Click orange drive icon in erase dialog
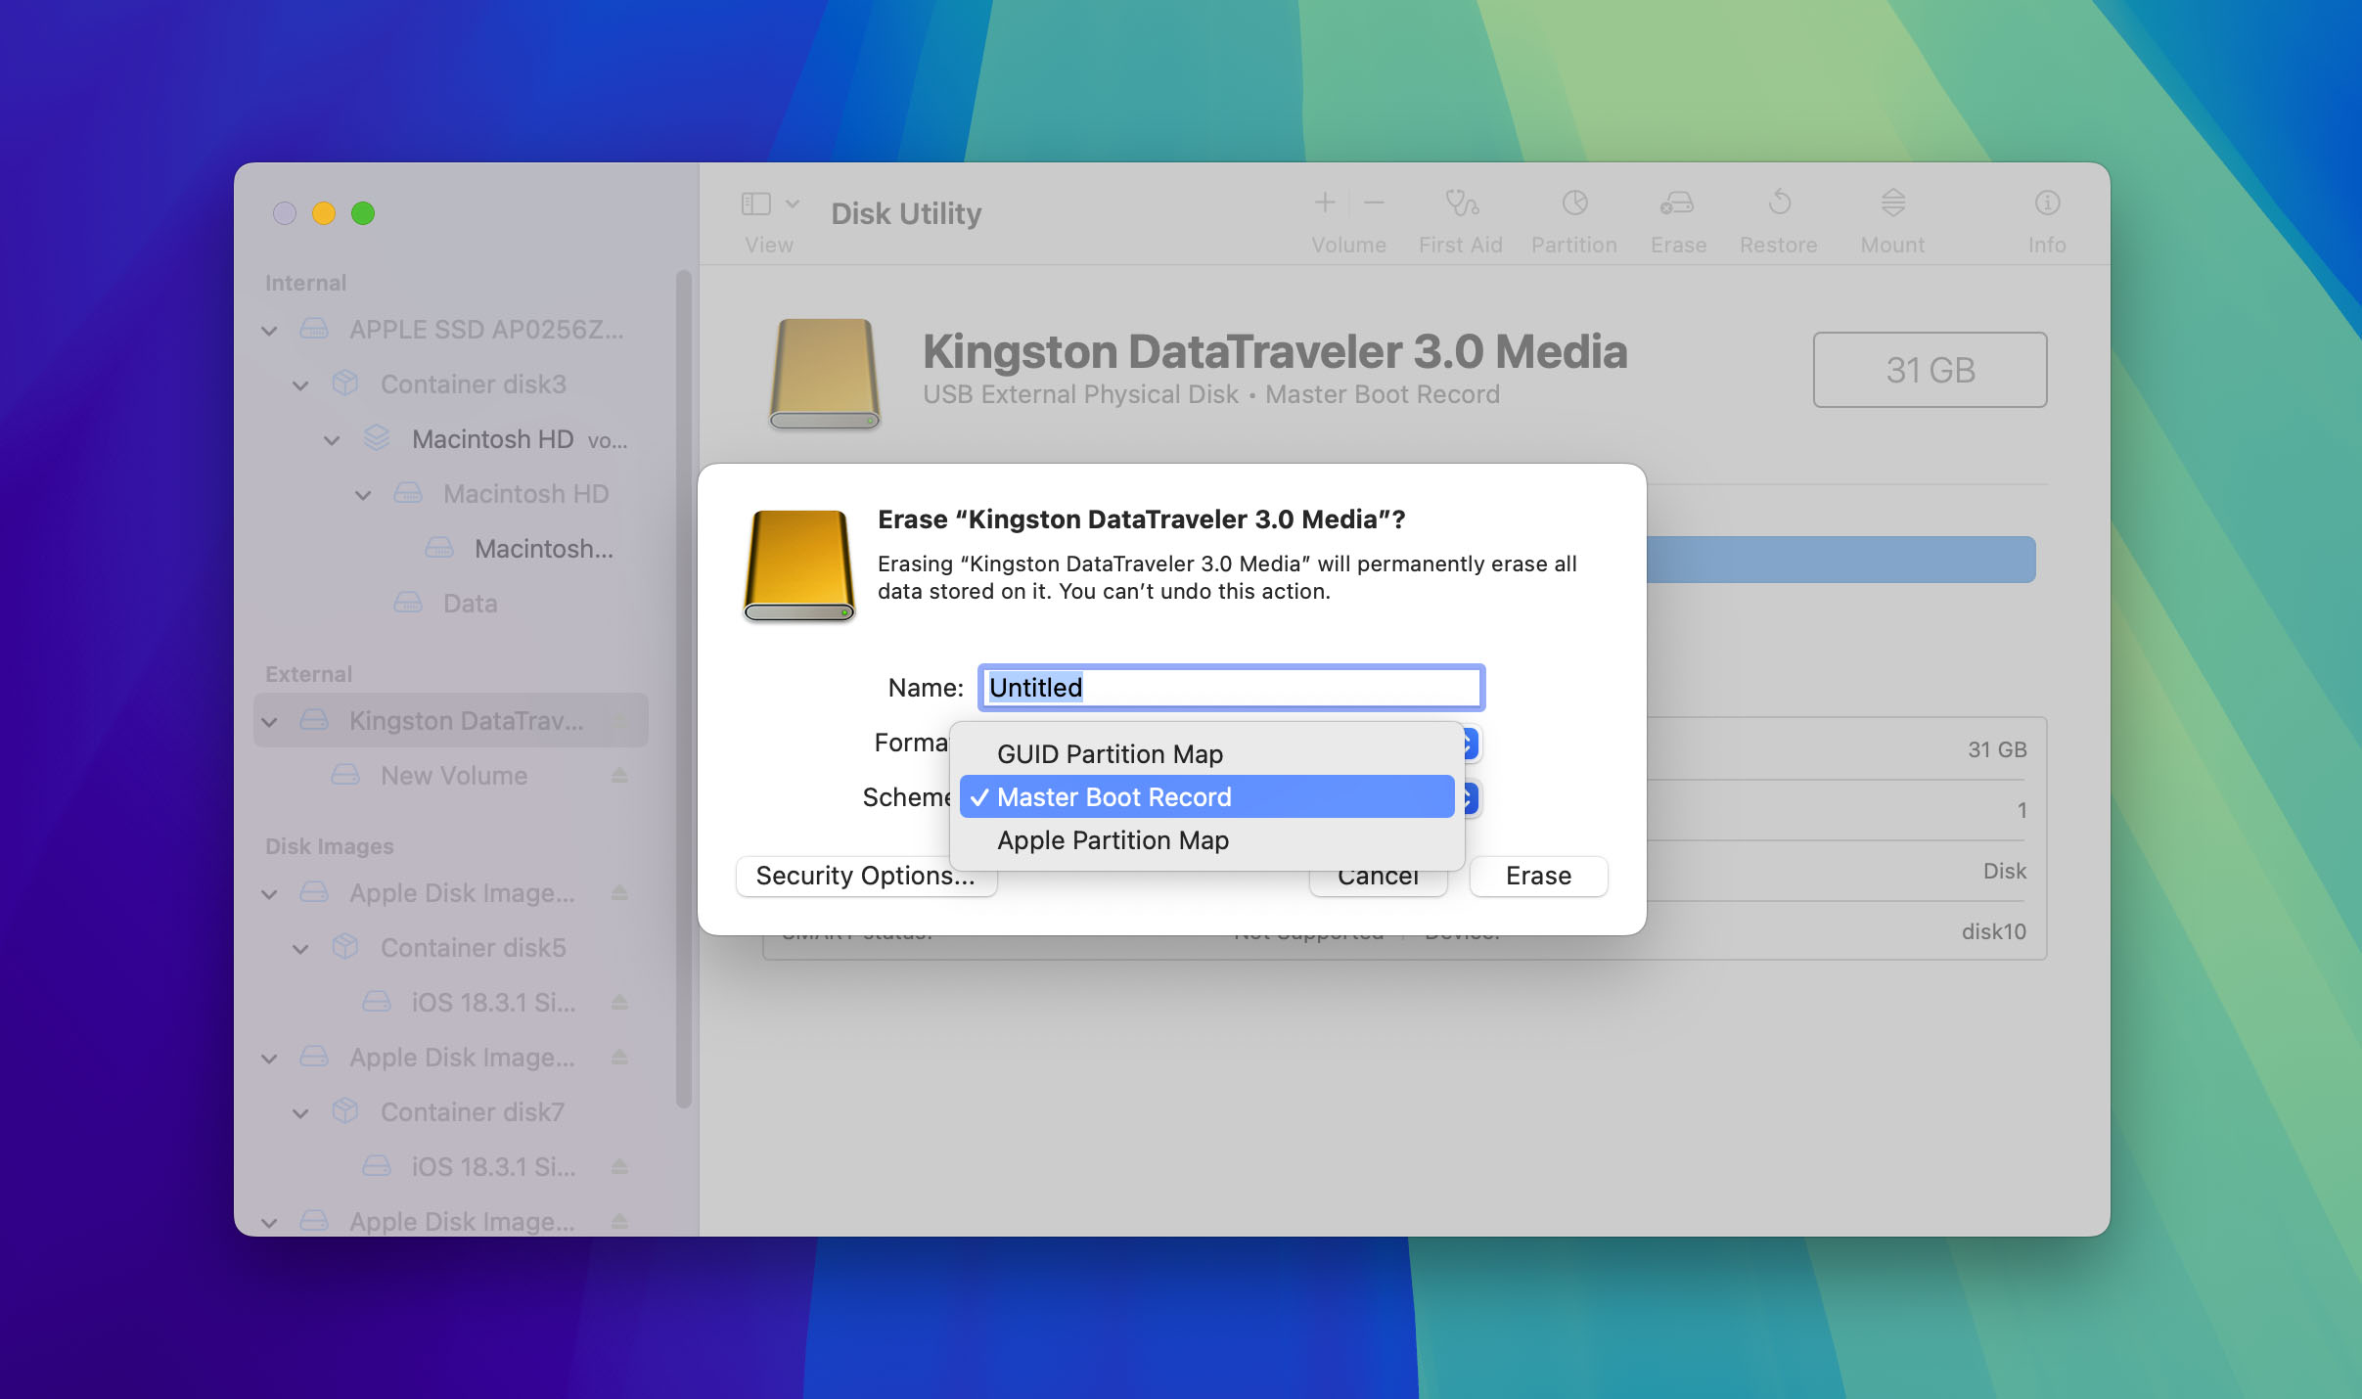 click(799, 565)
